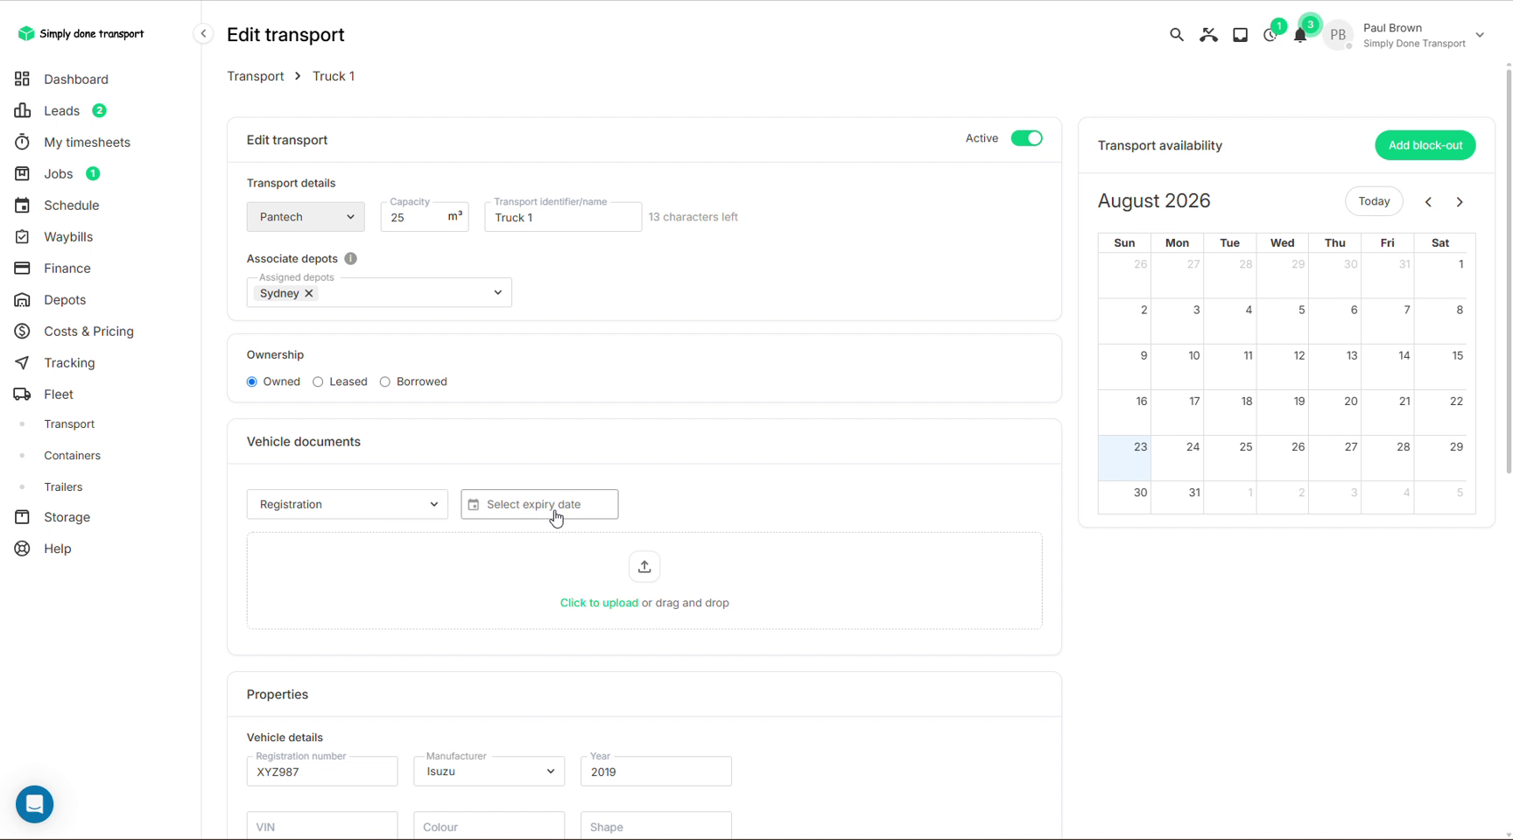
Task: Go to My timesheets
Action: tap(87, 142)
